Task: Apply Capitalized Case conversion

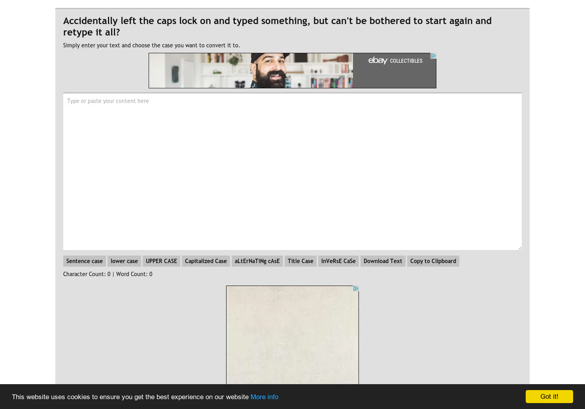Action: (206, 261)
